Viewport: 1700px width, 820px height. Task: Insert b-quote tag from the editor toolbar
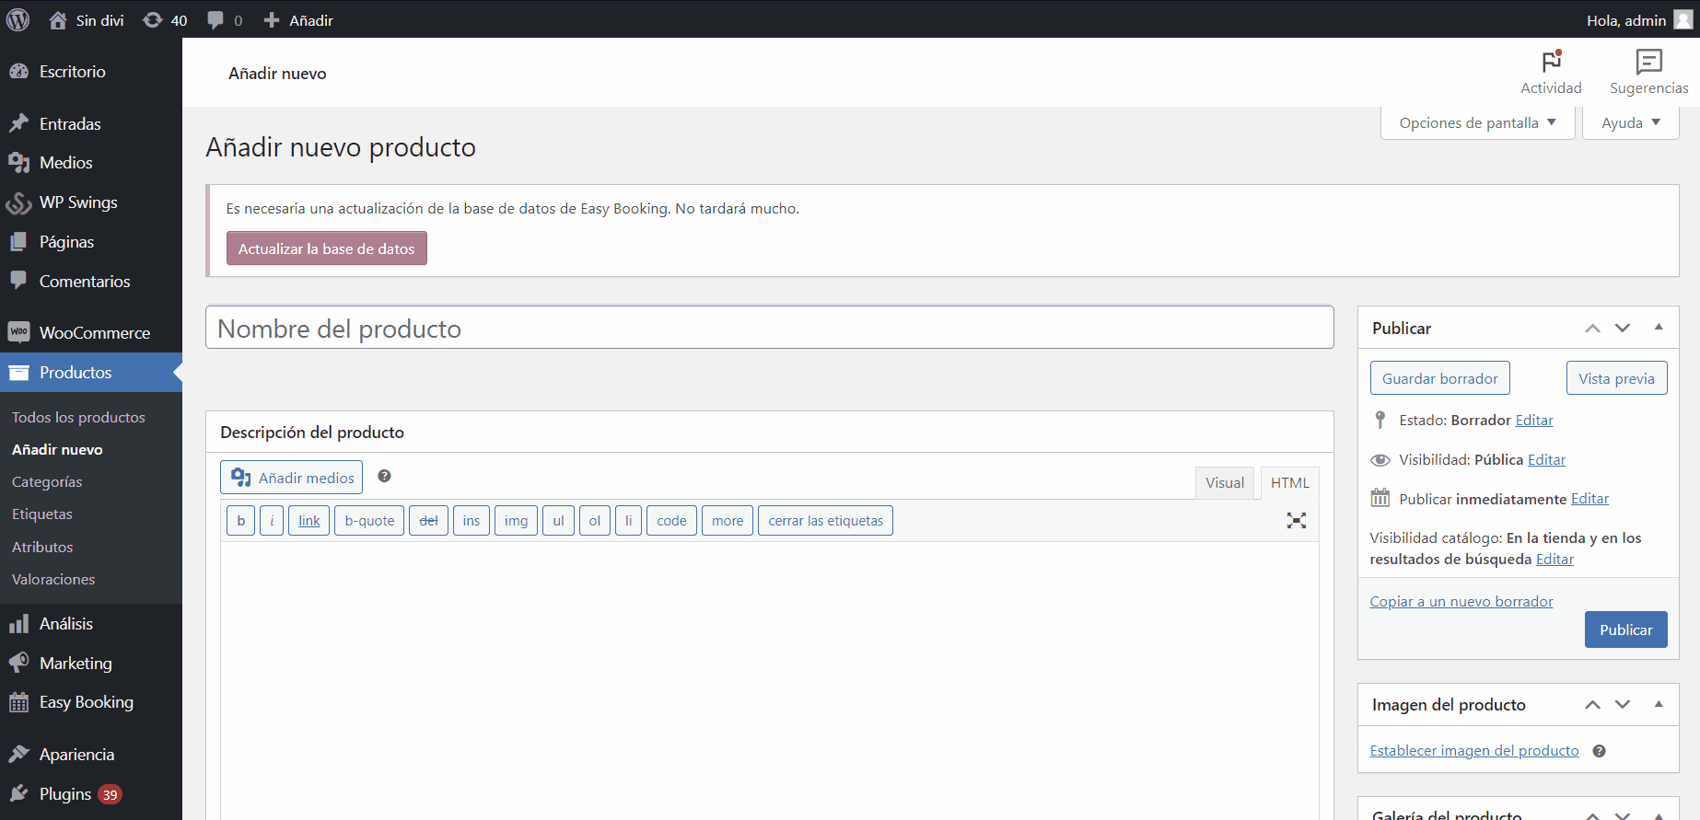(x=369, y=521)
